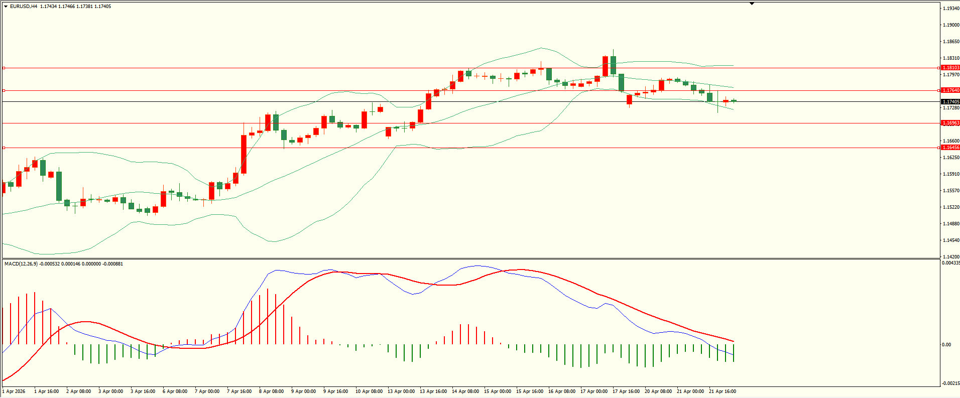Viewport: 960px width, 398px height.
Task: Click the 13 Apr 16:00 time axis label
Action: click(433, 391)
